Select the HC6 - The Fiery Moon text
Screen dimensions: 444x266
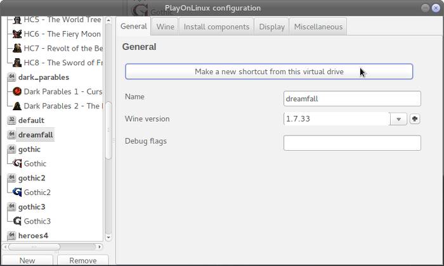pyautogui.click(x=62, y=34)
